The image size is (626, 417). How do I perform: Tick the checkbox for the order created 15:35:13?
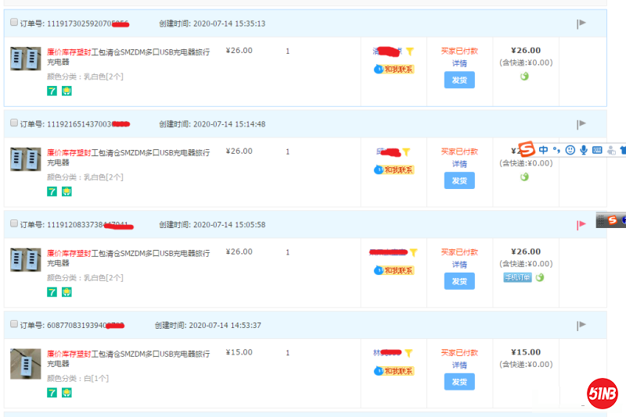(14, 23)
